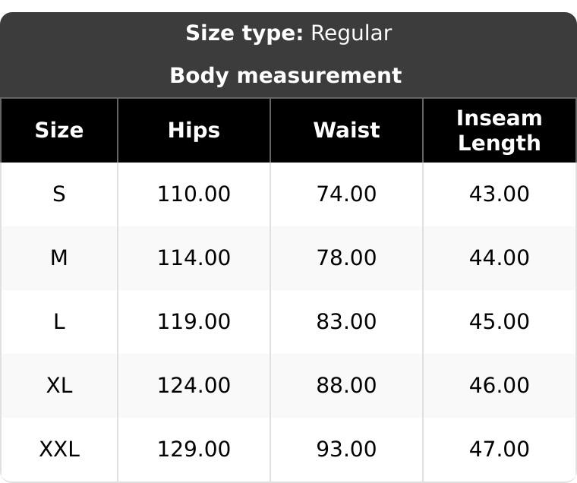Click the Waist column header
This screenshot has height=483, width=577.
[x=347, y=131]
